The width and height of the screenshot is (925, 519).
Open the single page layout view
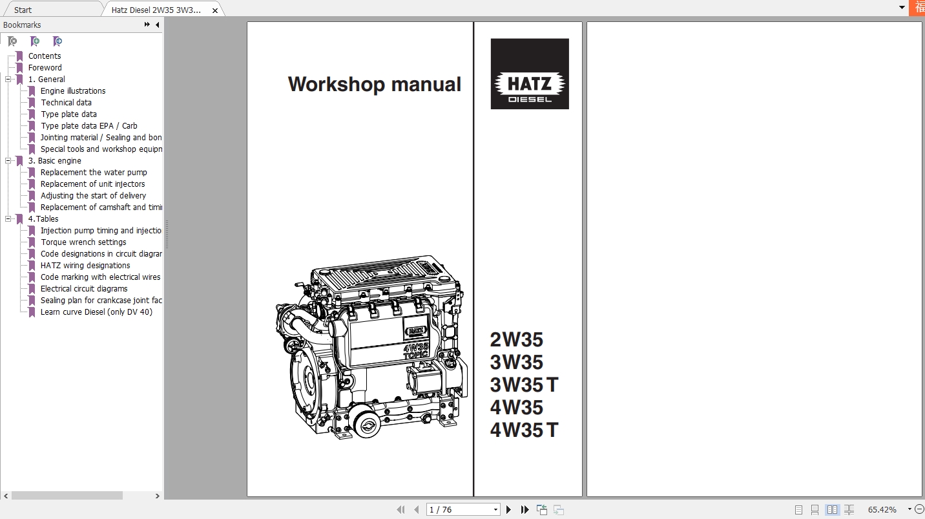[x=798, y=509]
